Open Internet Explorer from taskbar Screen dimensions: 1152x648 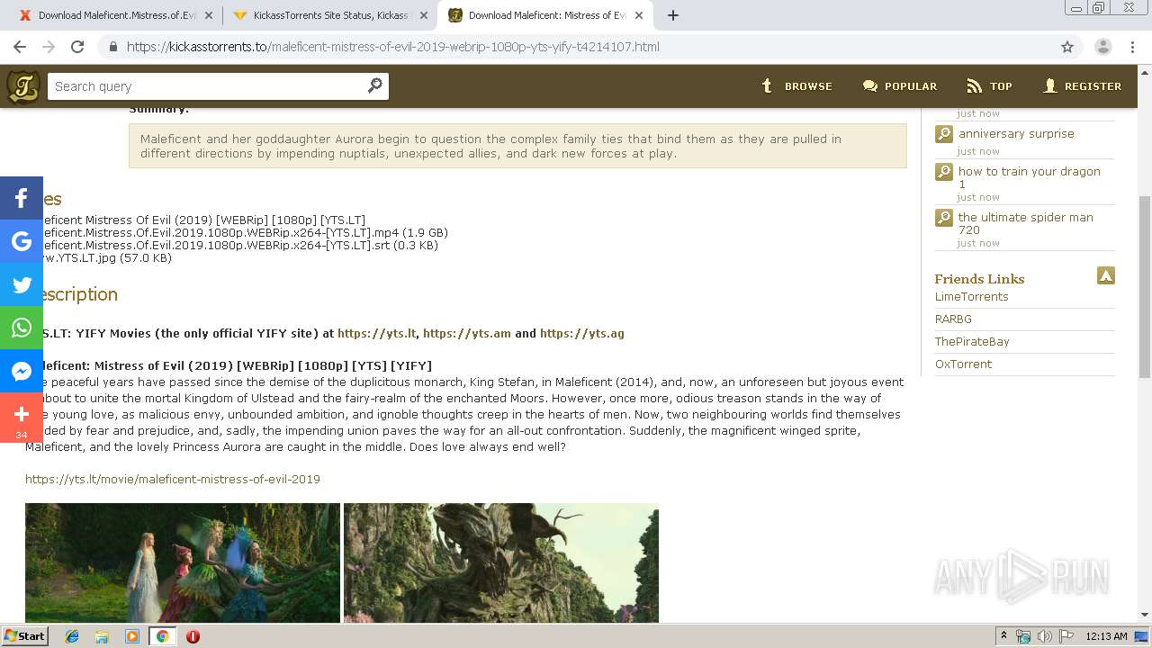pyautogui.click(x=72, y=636)
